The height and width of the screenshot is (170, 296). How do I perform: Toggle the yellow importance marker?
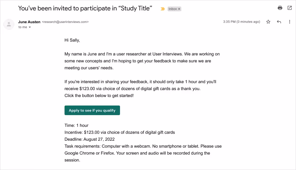tap(162, 9)
